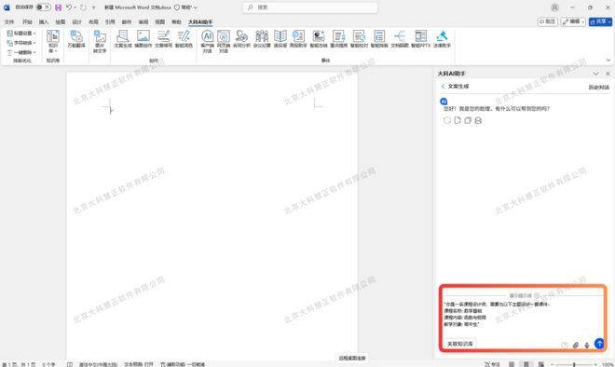Click the microphone voice input icon
Image resolution: width=615 pixels, height=367 pixels.
pyautogui.click(x=587, y=345)
